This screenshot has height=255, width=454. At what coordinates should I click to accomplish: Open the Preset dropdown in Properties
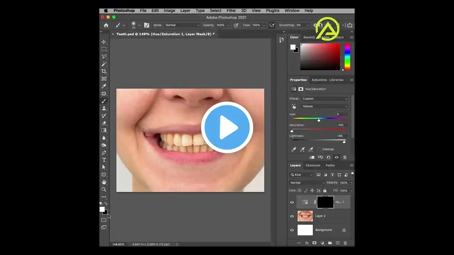[325, 98]
